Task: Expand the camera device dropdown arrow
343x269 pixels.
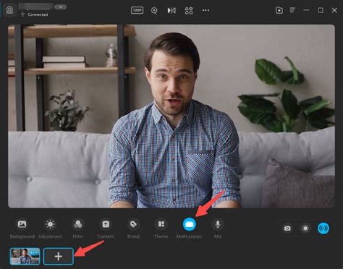Action: tap(61, 7)
